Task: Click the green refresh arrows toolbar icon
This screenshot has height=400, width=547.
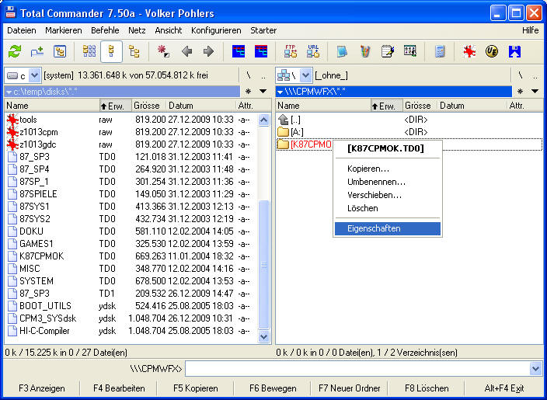Action: (x=15, y=51)
